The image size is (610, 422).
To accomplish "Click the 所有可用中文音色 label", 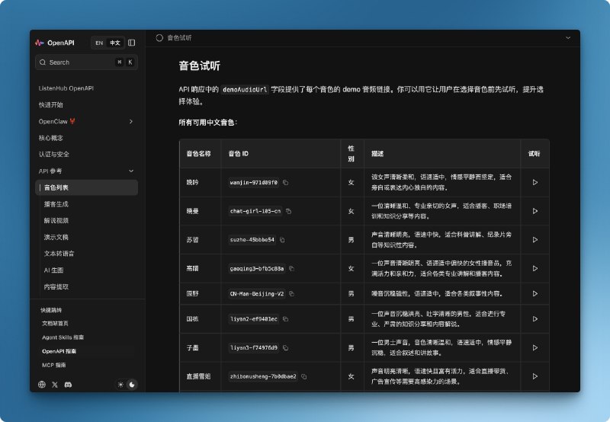I will click(207, 123).
